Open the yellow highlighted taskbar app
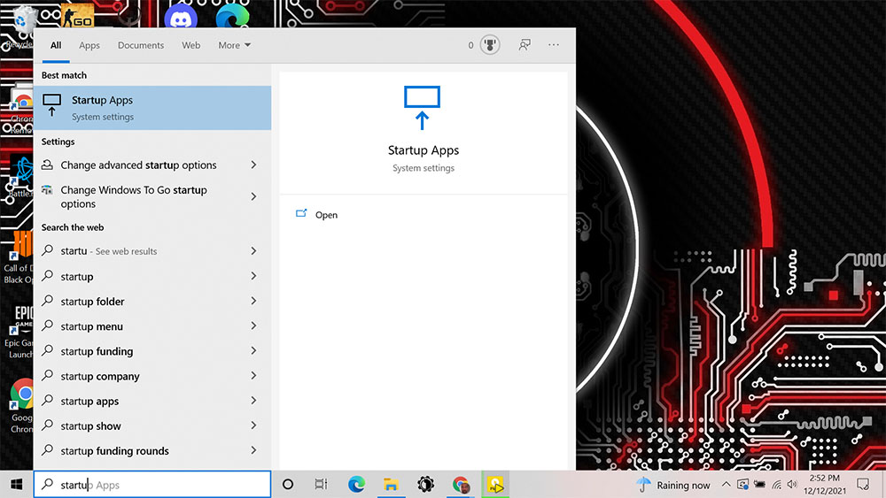886x498 pixels. point(495,485)
